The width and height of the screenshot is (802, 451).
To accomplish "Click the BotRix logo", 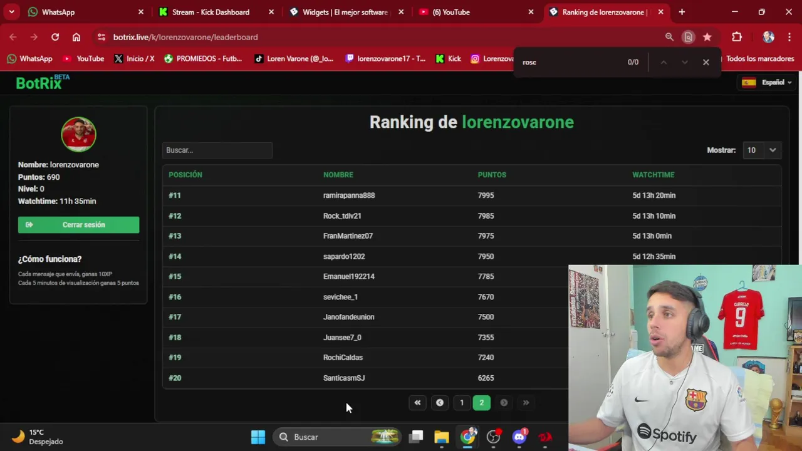I will [42, 82].
